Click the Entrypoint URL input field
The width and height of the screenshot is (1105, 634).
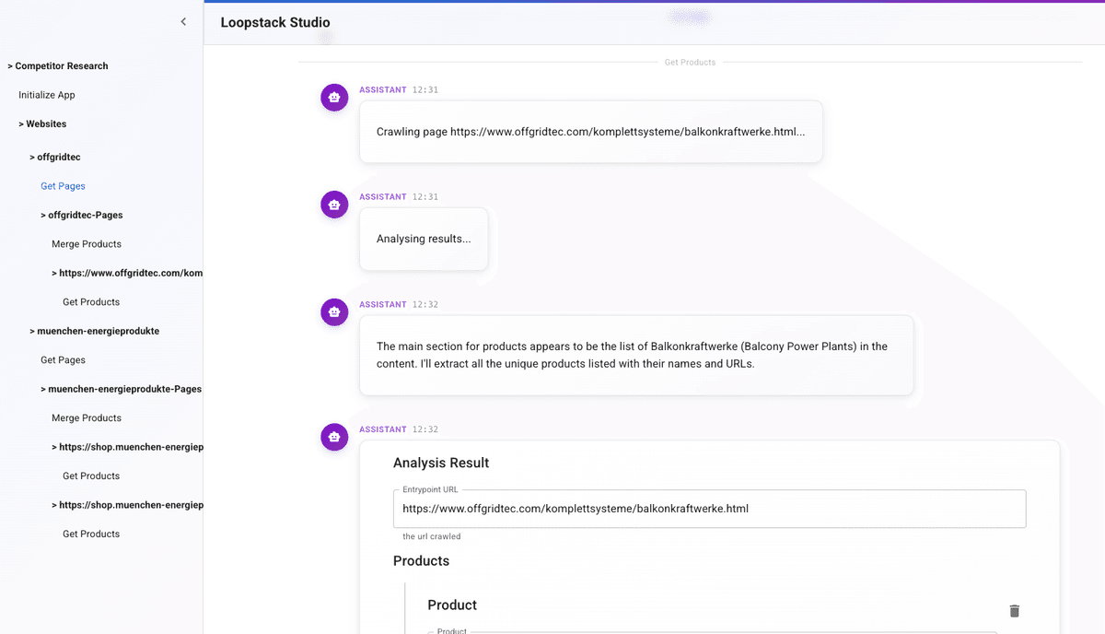tap(709, 509)
